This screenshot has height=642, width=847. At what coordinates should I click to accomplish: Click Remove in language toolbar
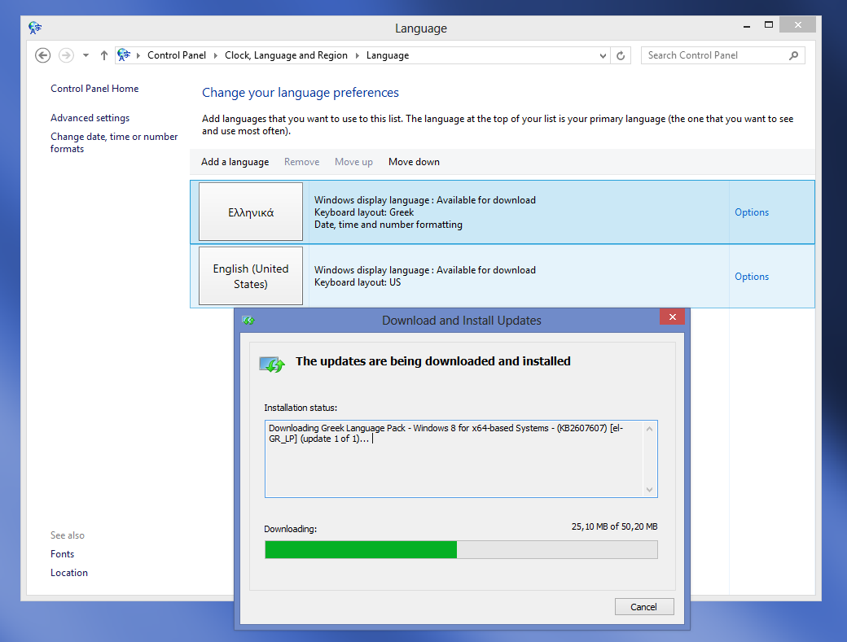click(x=302, y=162)
